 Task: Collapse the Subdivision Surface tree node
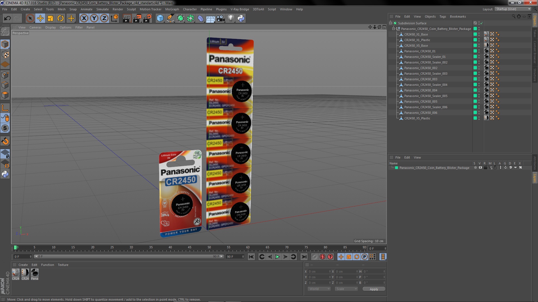click(390, 23)
